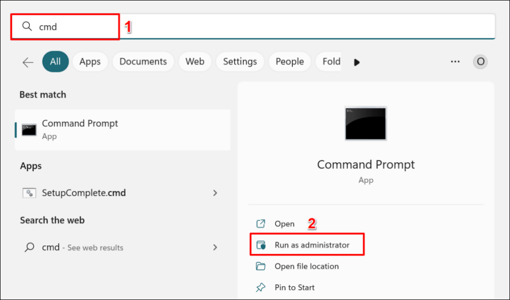Click Open under Command Prompt
The height and width of the screenshot is (300, 510).
(x=284, y=224)
